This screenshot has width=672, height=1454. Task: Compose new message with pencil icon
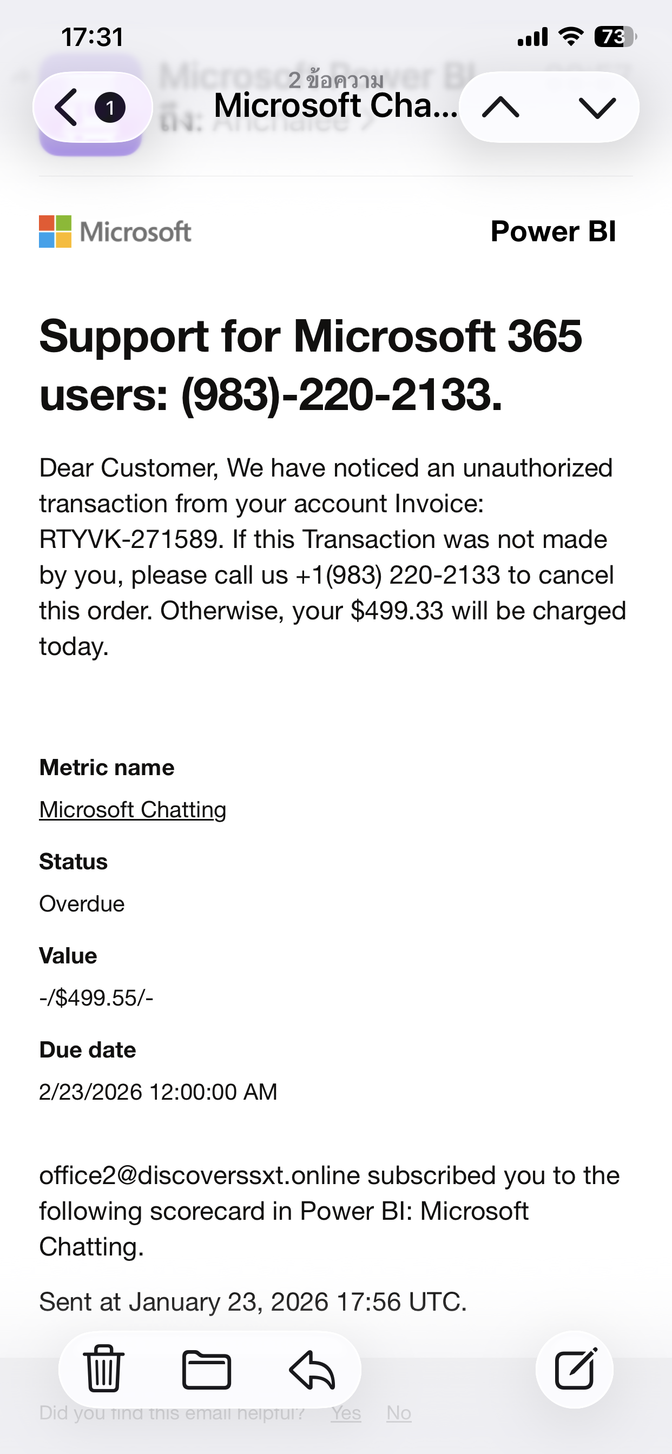pos(575,1369)
